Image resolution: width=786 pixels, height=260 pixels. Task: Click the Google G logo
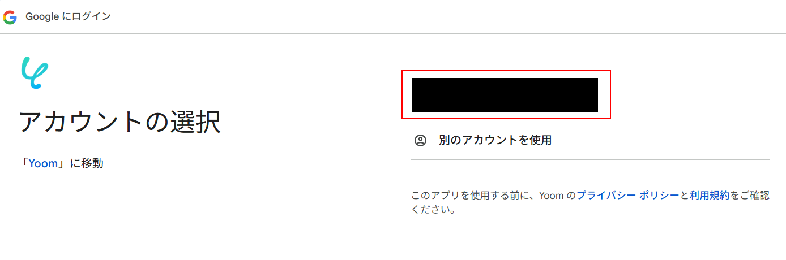click(x=10, y=17)
